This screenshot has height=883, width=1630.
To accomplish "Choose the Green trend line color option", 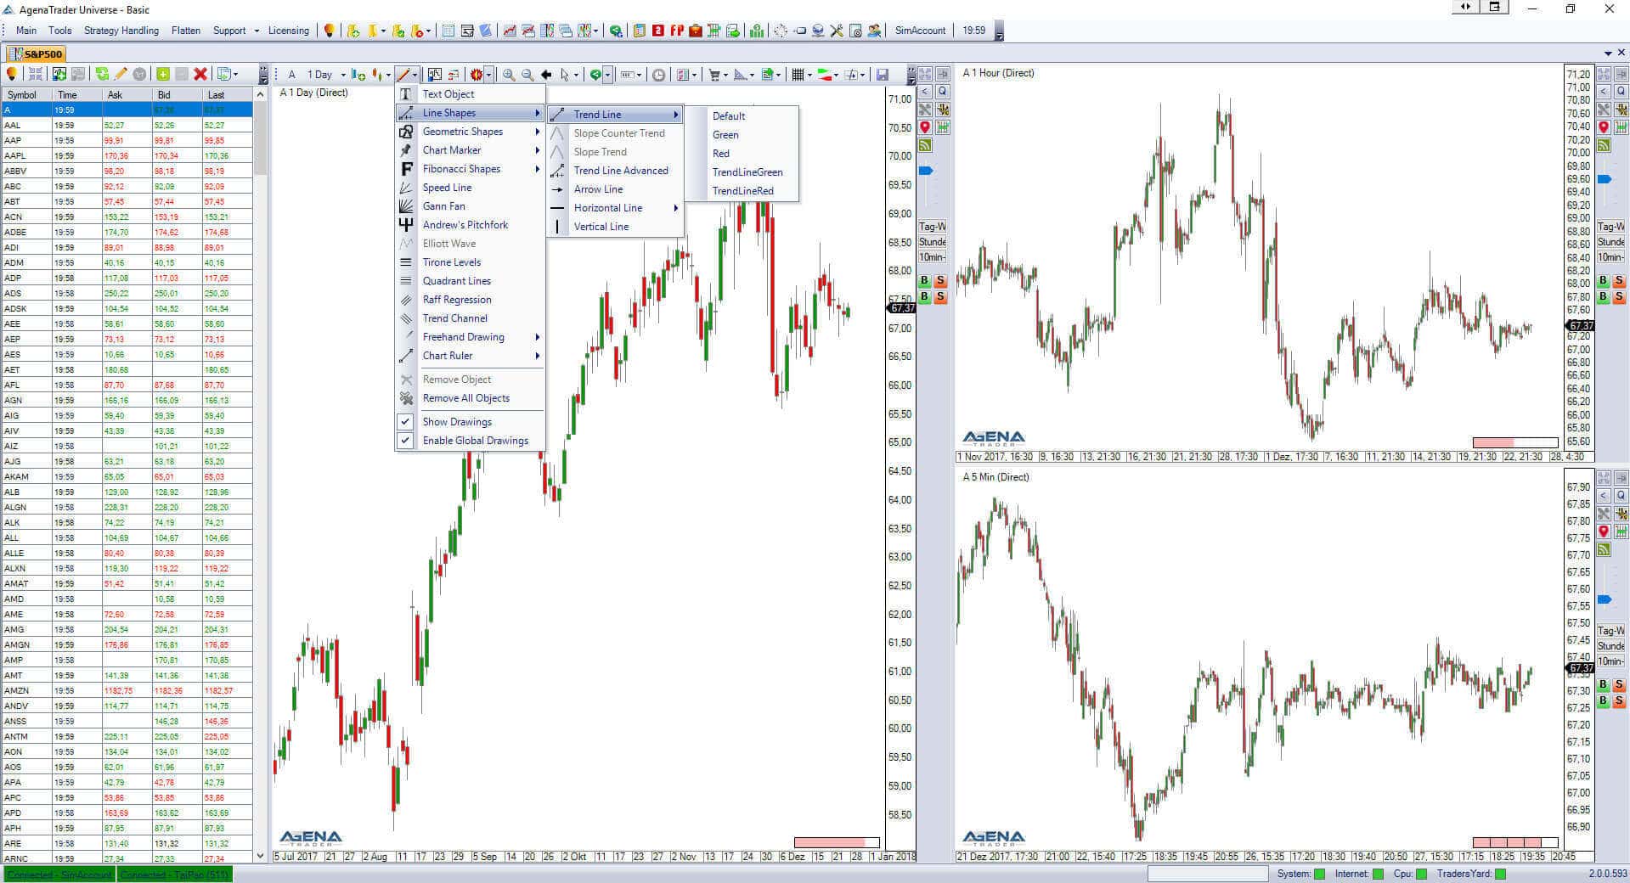I will [725, 134].
